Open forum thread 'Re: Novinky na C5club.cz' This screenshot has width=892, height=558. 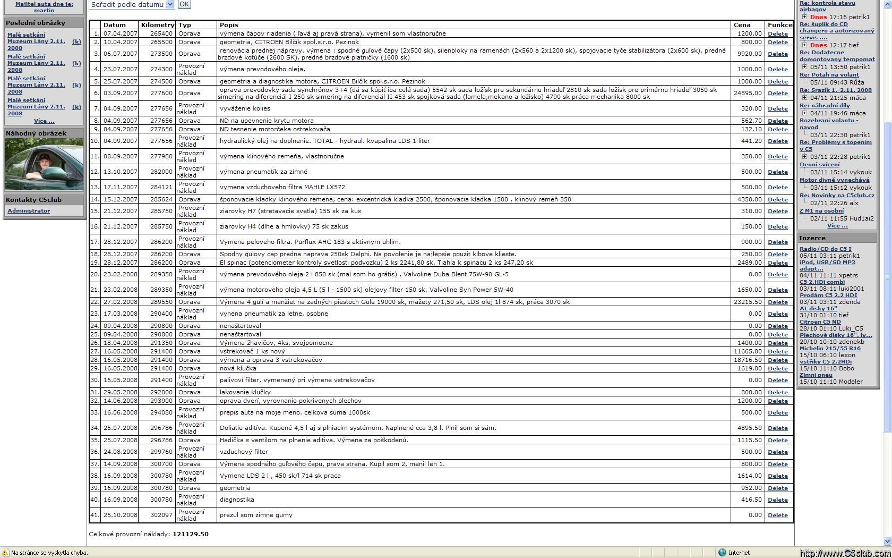837,196
